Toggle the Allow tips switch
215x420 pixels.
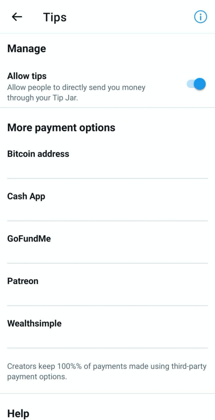click(x=196, y=84)
